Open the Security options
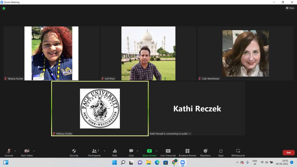The image size is (297, 167). [x=74, y=152]
